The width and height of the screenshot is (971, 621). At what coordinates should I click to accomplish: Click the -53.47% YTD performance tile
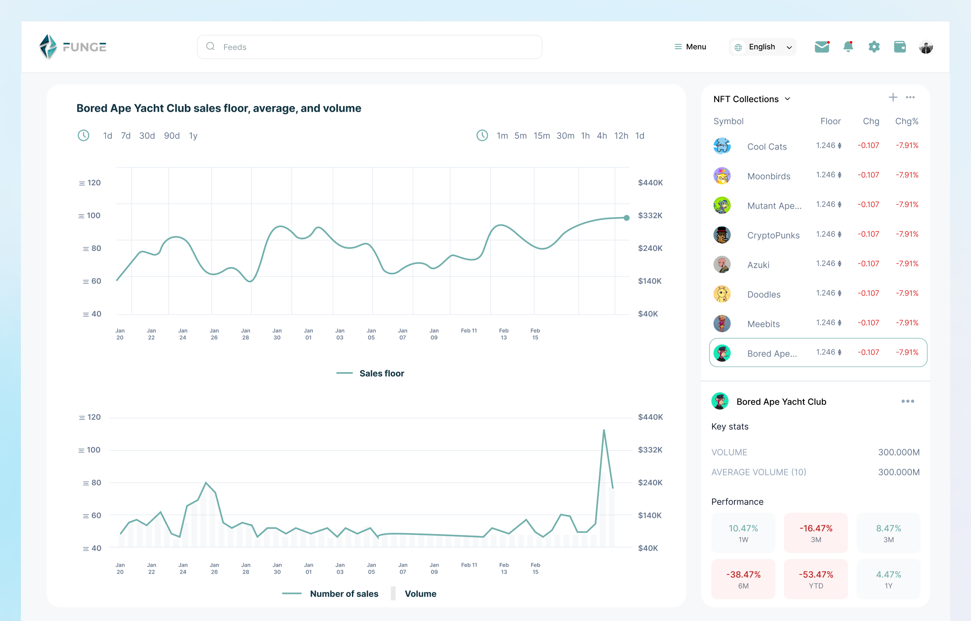tap(816, 579)
